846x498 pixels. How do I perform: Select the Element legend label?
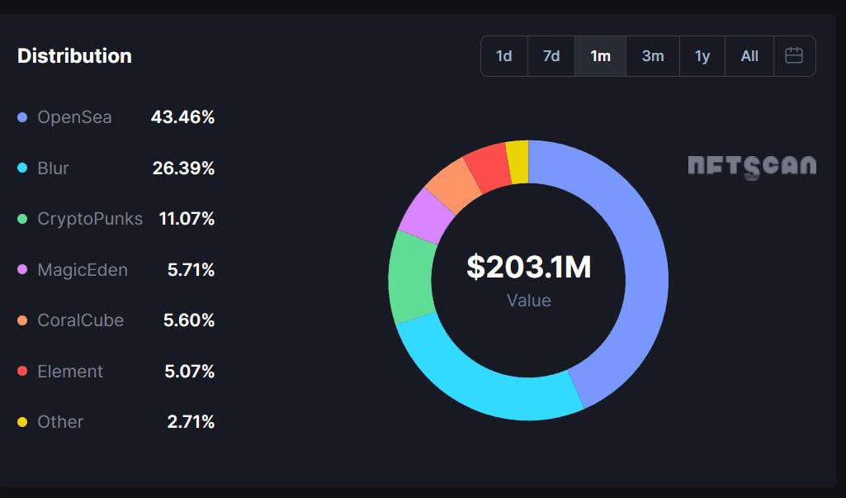[70, 371]
